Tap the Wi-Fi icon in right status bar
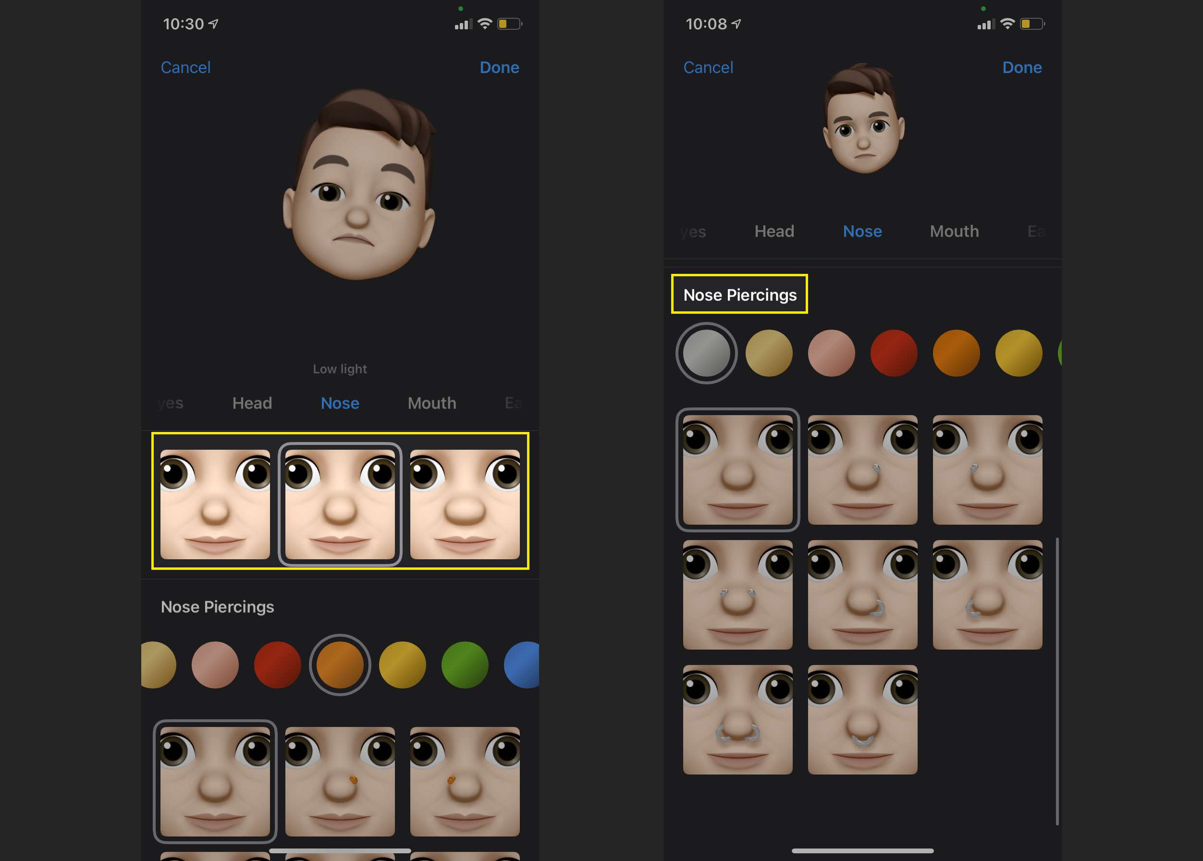 click(1007, 24)
